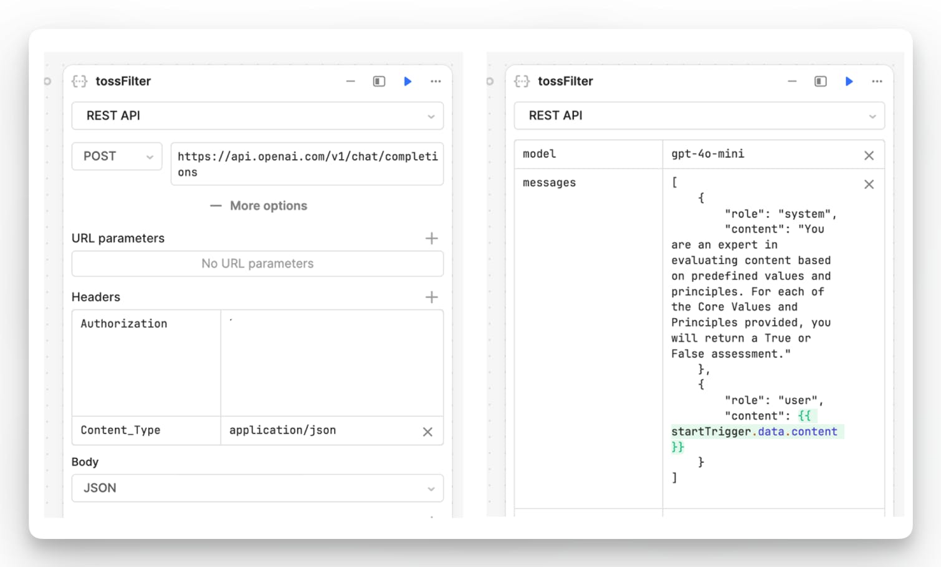This screenshot has width=941, height=567.
Task: Delete the messages body parameter
Action: pyautogui.click(x=869, y=184)
